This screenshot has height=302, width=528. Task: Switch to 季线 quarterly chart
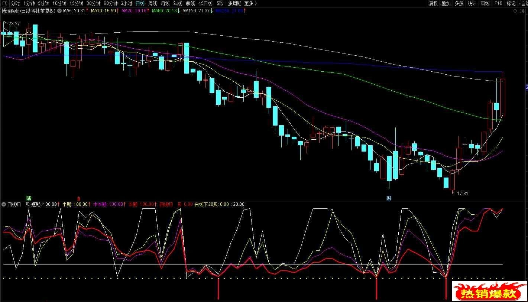click(x=190, y=3)
